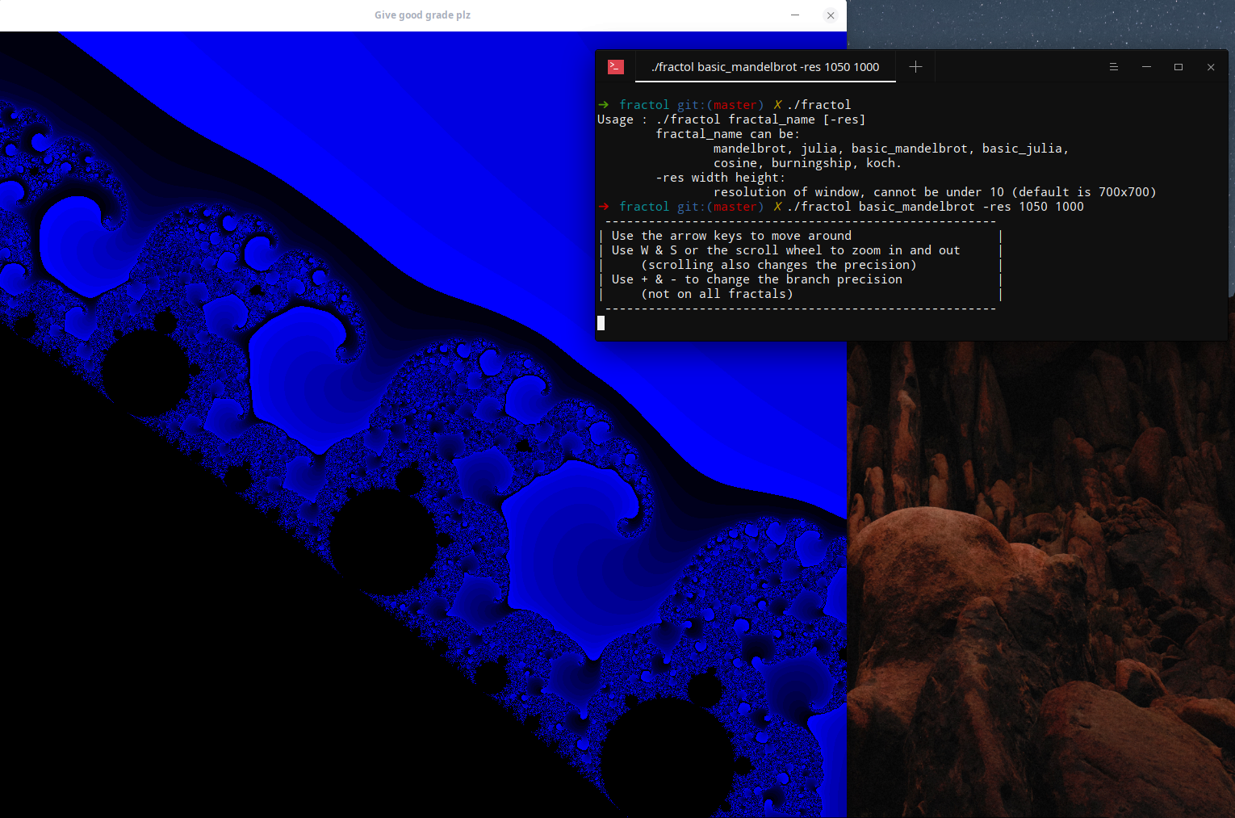Click the 'fractal_name can be:' line
The image size is (1235, 818).
click(x=727, y=134)
